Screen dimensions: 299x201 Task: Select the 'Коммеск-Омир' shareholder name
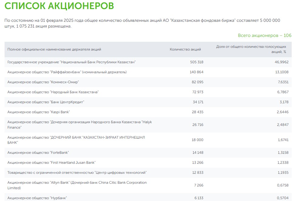pos(43,82)
